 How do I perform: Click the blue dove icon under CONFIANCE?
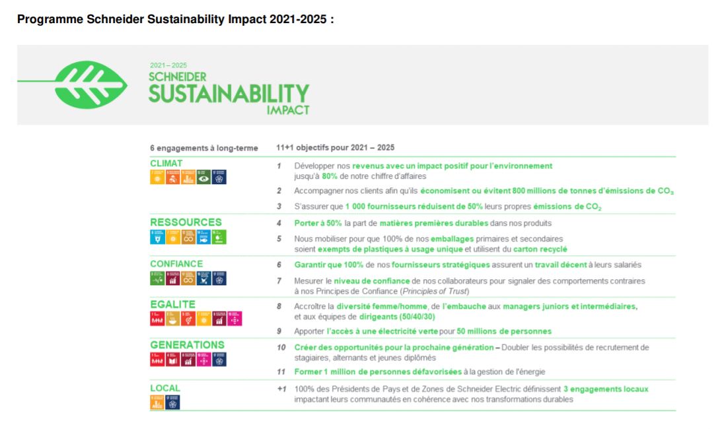(203, 279)
